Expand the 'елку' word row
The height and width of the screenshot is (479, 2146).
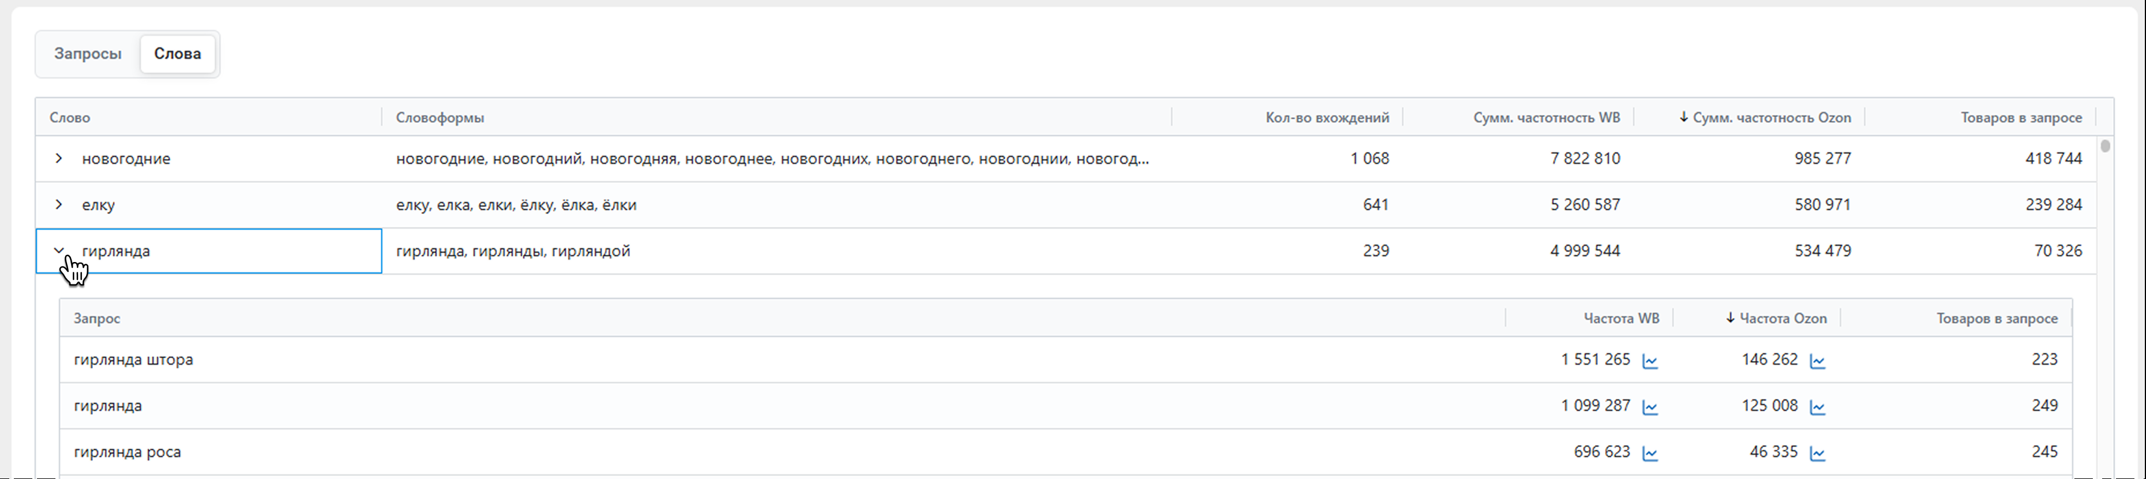coord(58,205)
